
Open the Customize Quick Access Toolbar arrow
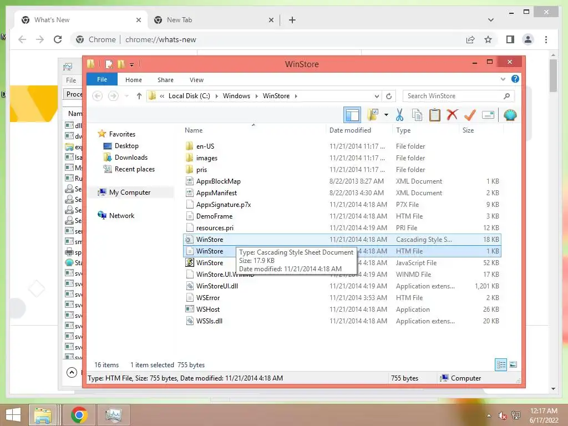[x=131, y=65]
